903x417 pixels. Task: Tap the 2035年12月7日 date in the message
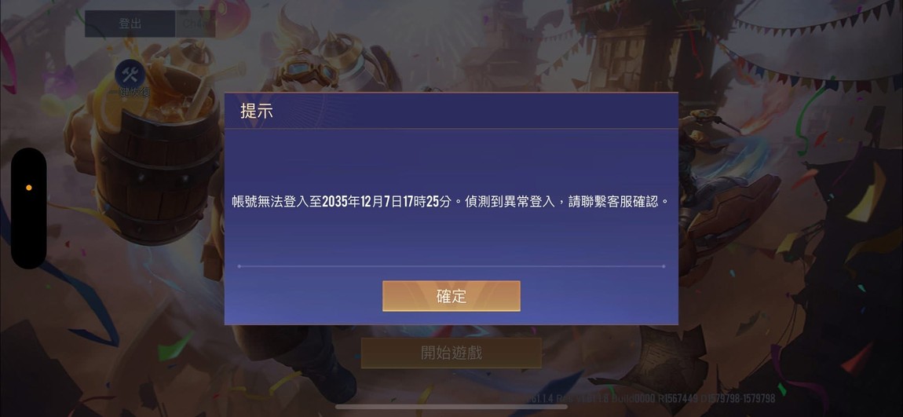coord(362,202)
